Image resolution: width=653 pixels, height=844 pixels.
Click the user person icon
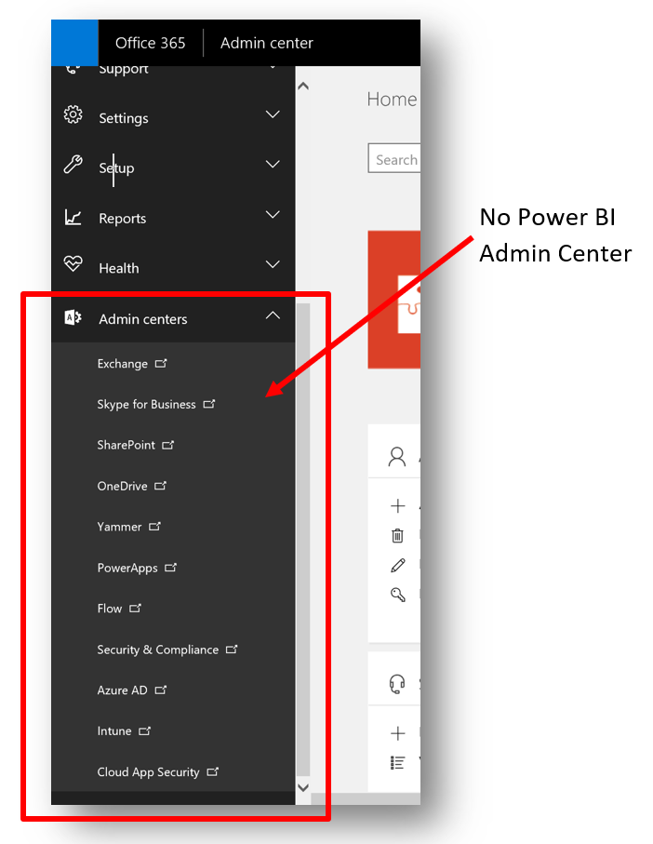(x=397, y=456)
